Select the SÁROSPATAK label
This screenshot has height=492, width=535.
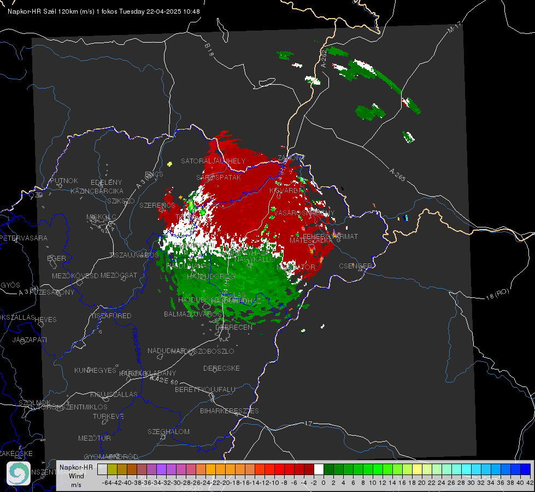219,178
